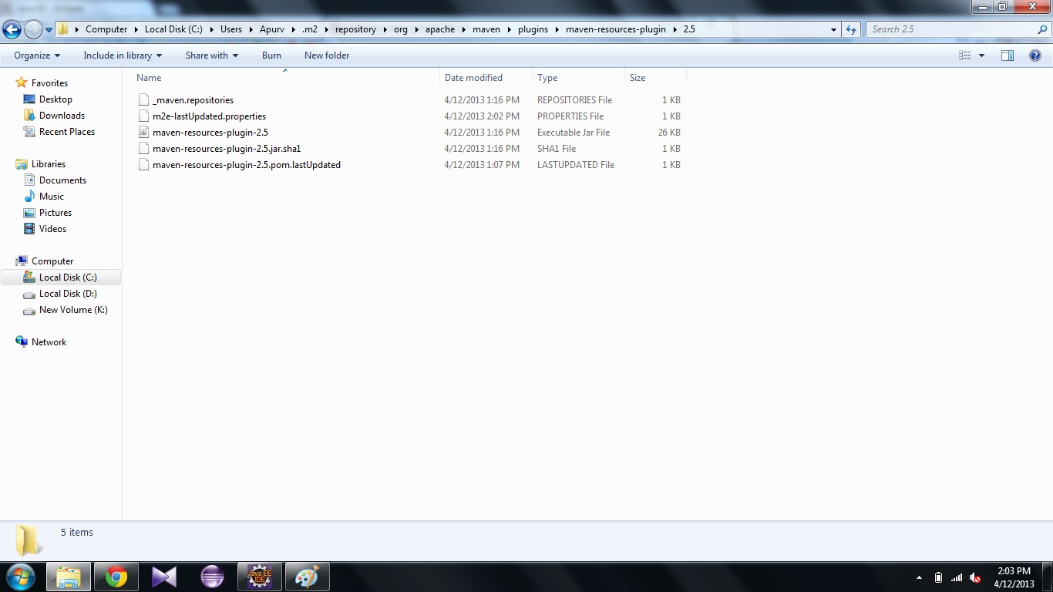Click the Back navigation arrow button
Viewport: 1053px width, 592px height.
pos(12,30)
